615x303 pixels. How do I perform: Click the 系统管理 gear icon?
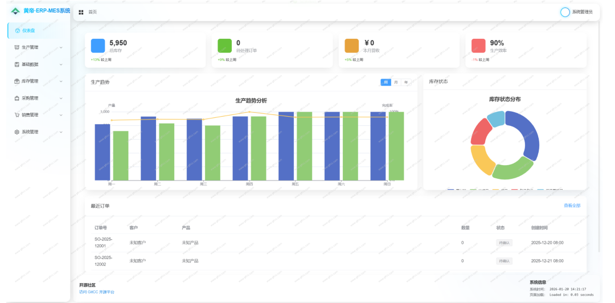tap(17, 132)
